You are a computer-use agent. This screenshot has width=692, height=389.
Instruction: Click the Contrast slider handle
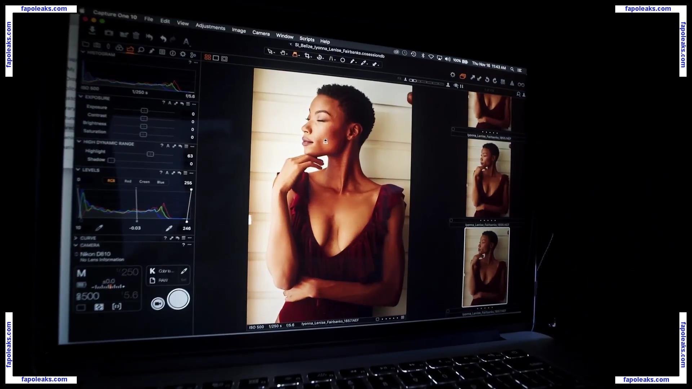(x=144, y=119)
